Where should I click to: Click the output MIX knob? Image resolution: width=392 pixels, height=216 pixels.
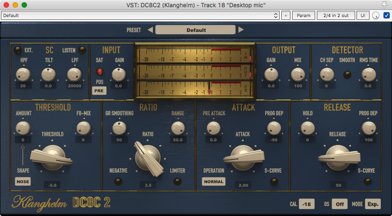pyautogui.click(x=298, y=74)
